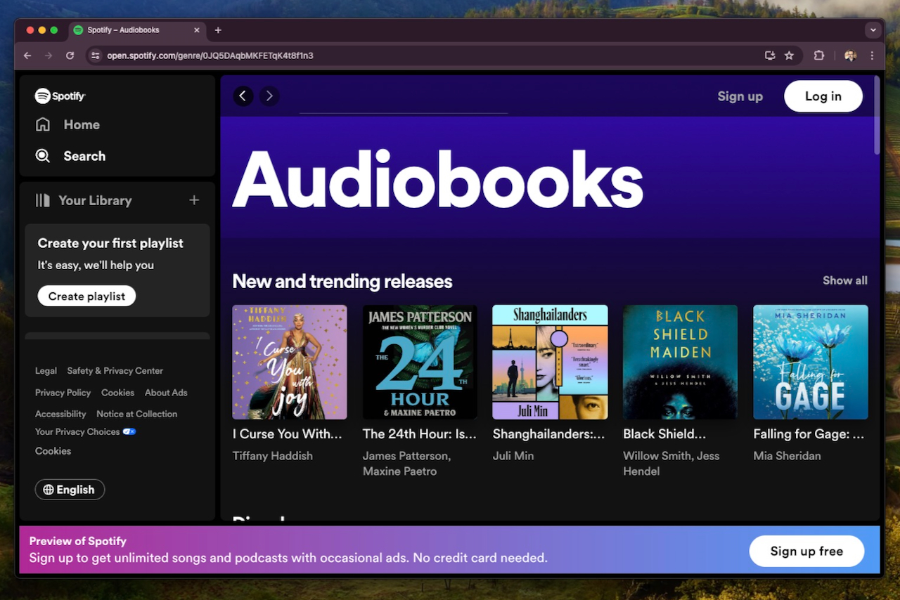Expand the tab search dropdown arrow
This screenshot has width=900, height=600.
873,30
